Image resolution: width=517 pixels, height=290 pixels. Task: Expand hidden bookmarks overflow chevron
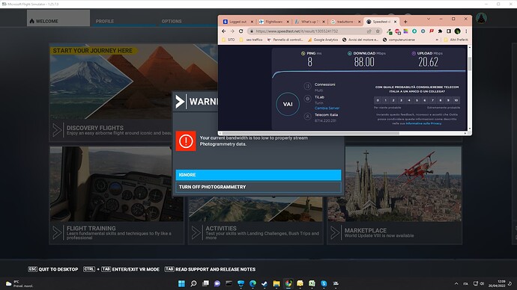[438, 40]
